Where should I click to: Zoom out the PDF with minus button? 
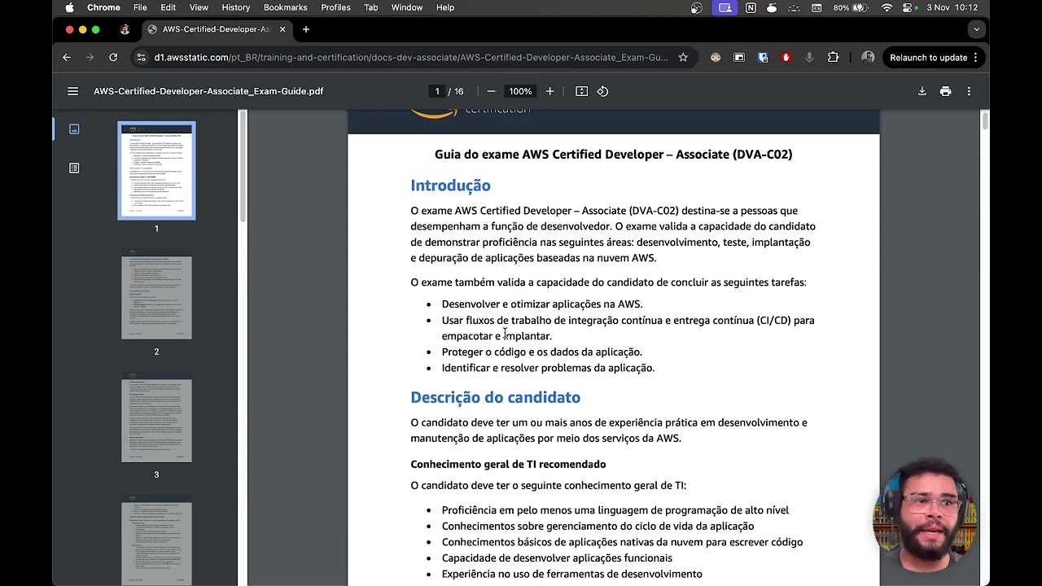point(491,91)
